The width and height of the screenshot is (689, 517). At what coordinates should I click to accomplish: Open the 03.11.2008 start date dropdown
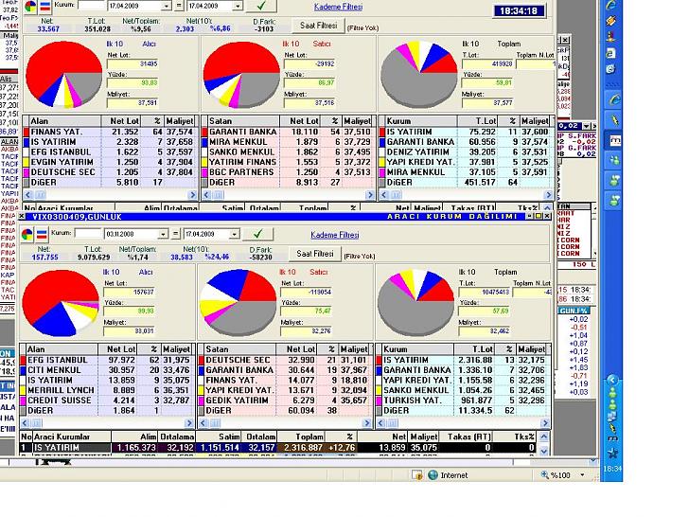[164, 234]
